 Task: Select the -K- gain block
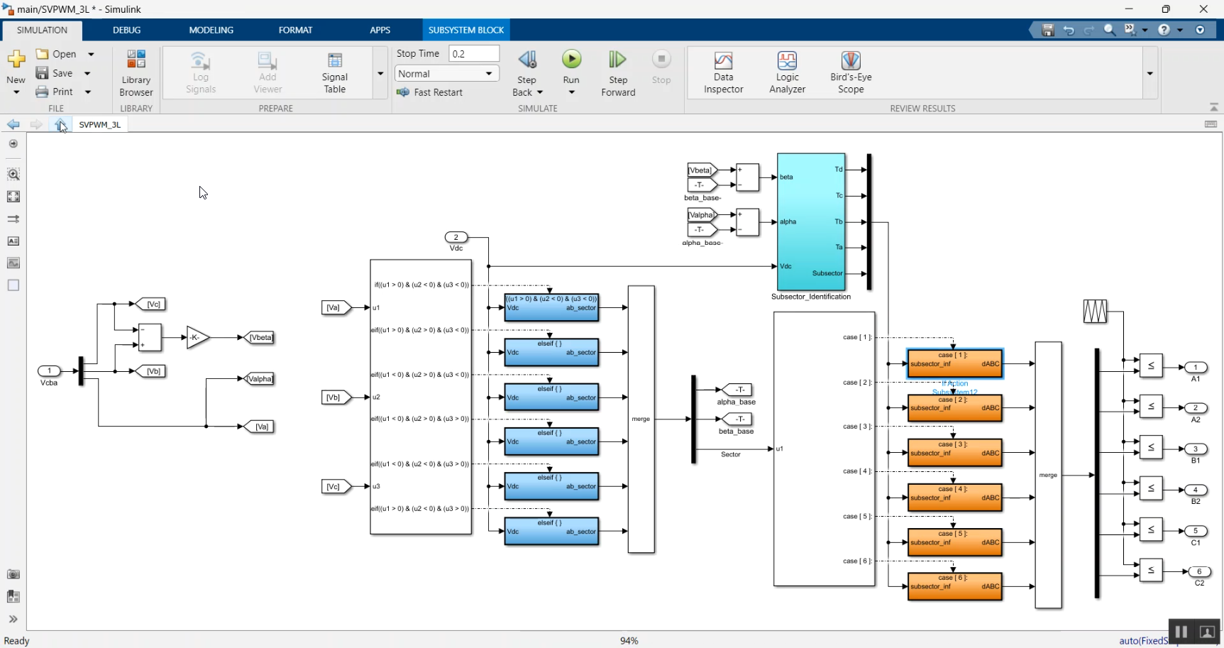(198, 338)
